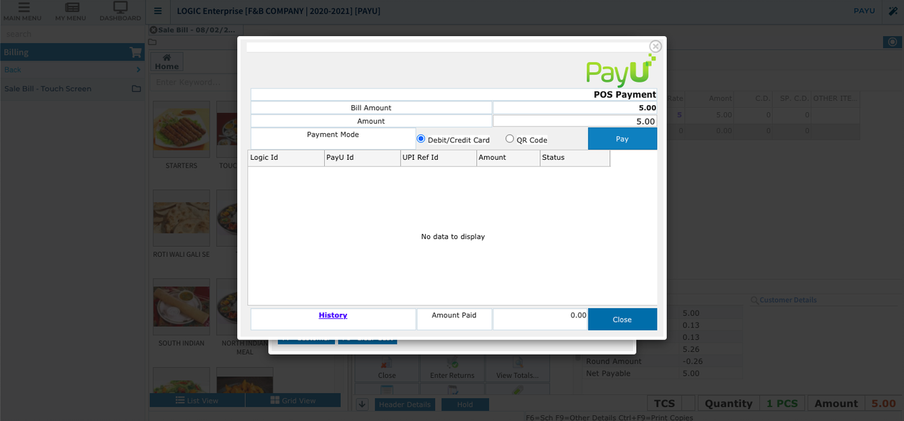The image size is (904, 421).
Task: Click the Amount input field in PayU dialog
Action: 575,122
